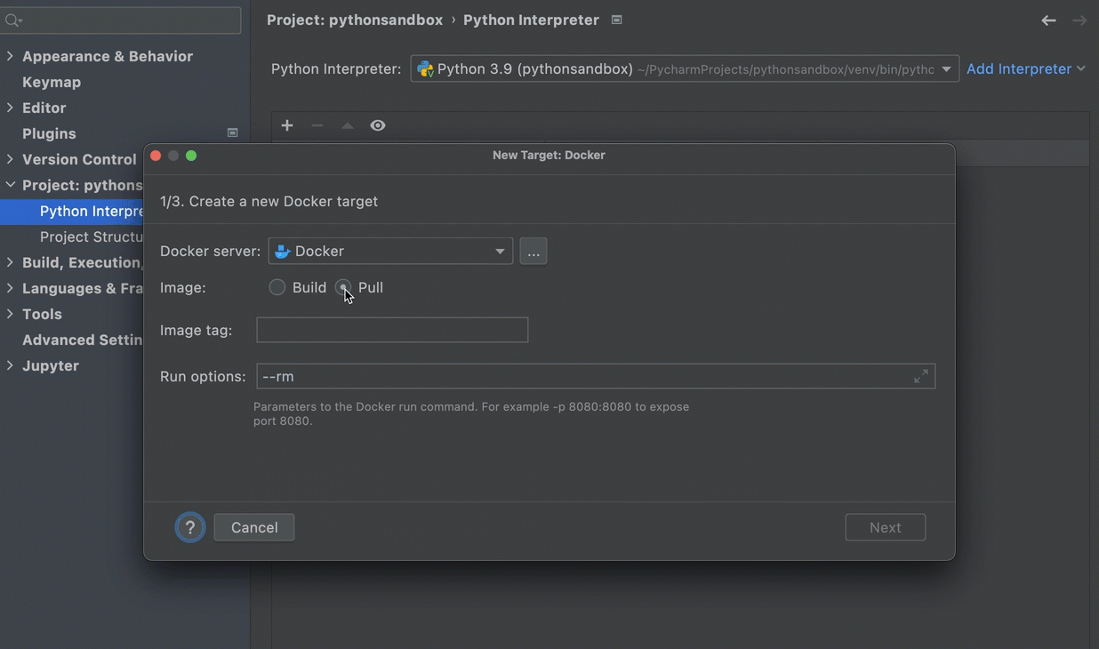The height and width of the screenshot is (649, 1099).
Task: Click the upgrade package arrow icon
Action: point(348,125)
